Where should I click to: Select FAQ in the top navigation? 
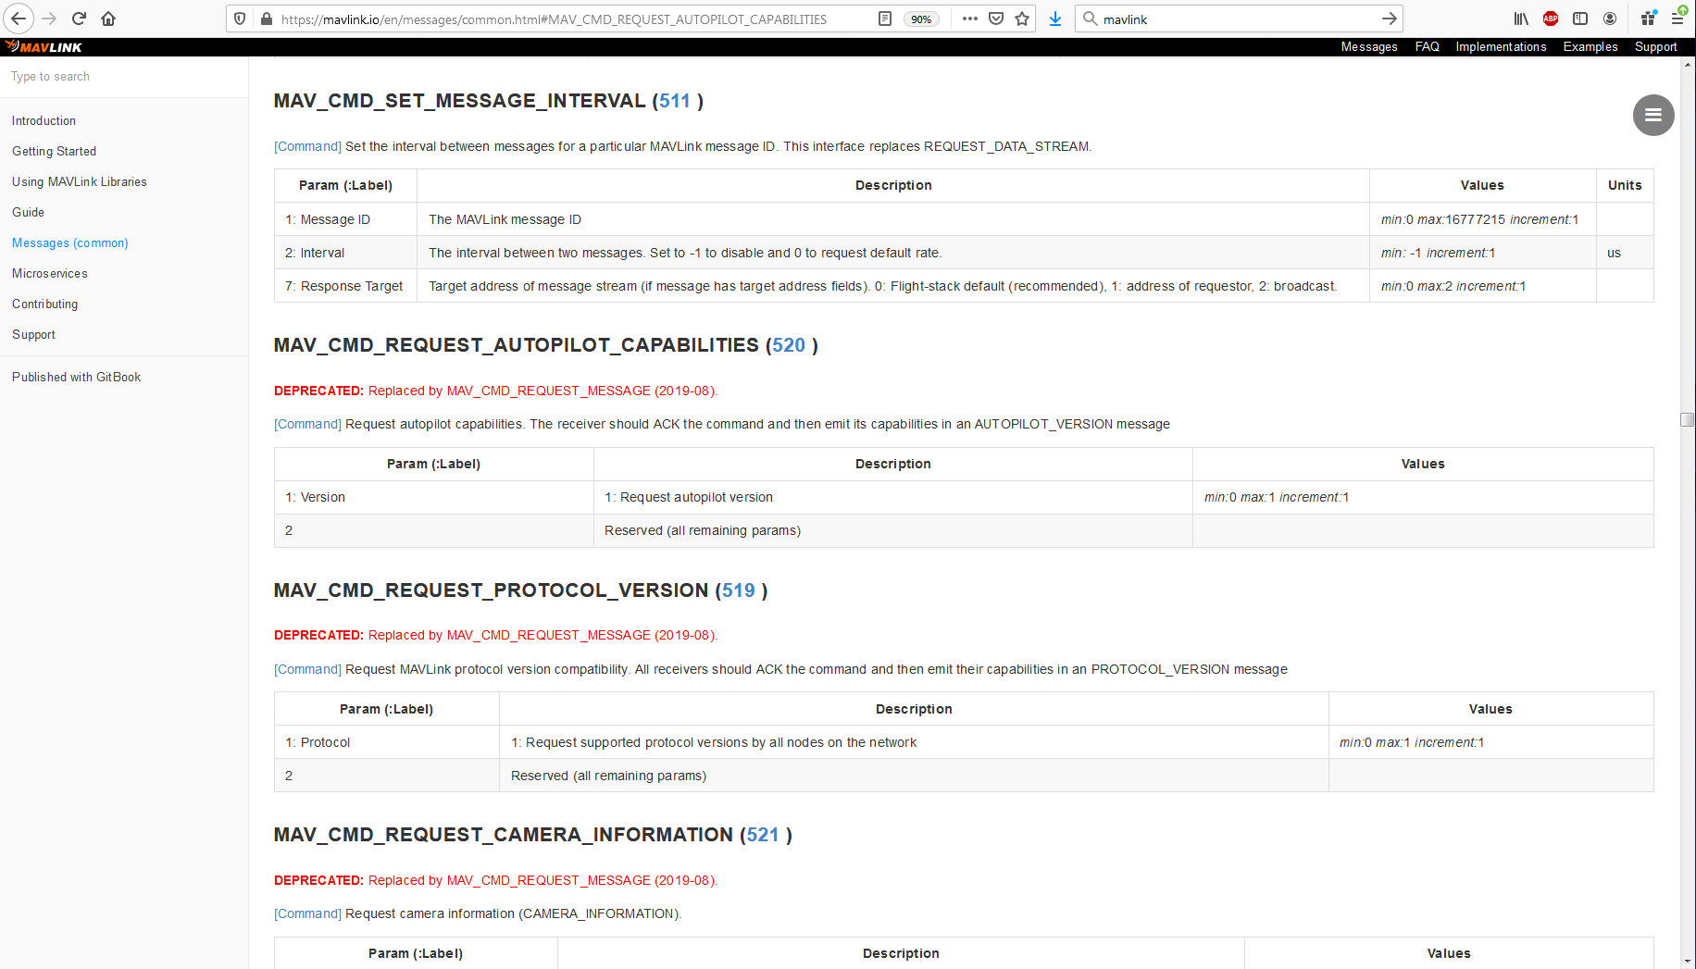tap(1427, 46)
